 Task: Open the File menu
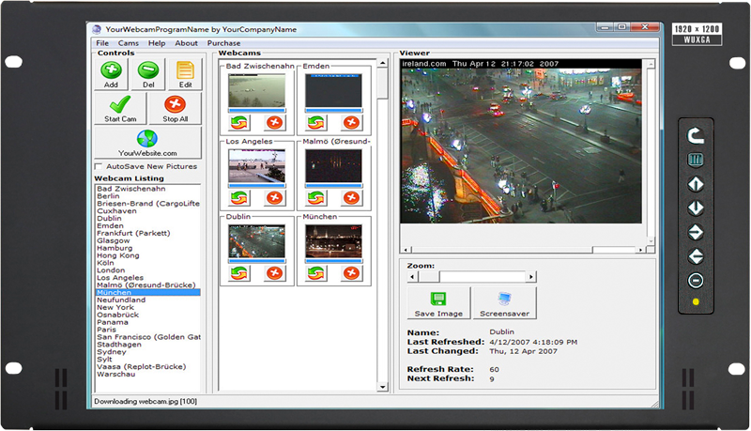pos(101,43)
